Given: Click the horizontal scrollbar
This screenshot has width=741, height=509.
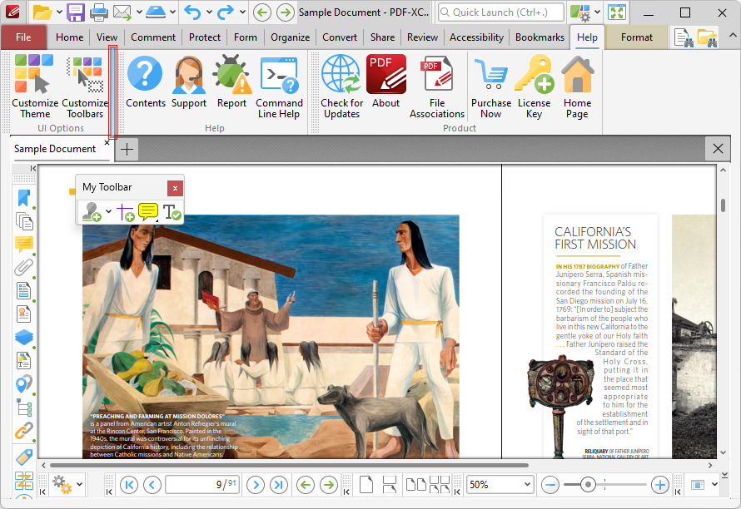Looking at the screenshot, I should click(x=289, y=465).
